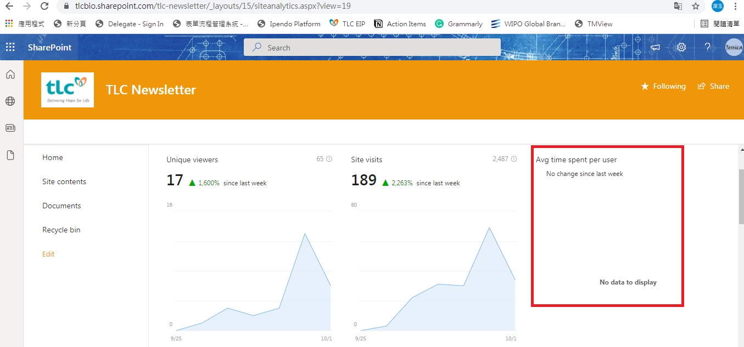Click the megaphone feedback icon in header

[x=655, y=48]
